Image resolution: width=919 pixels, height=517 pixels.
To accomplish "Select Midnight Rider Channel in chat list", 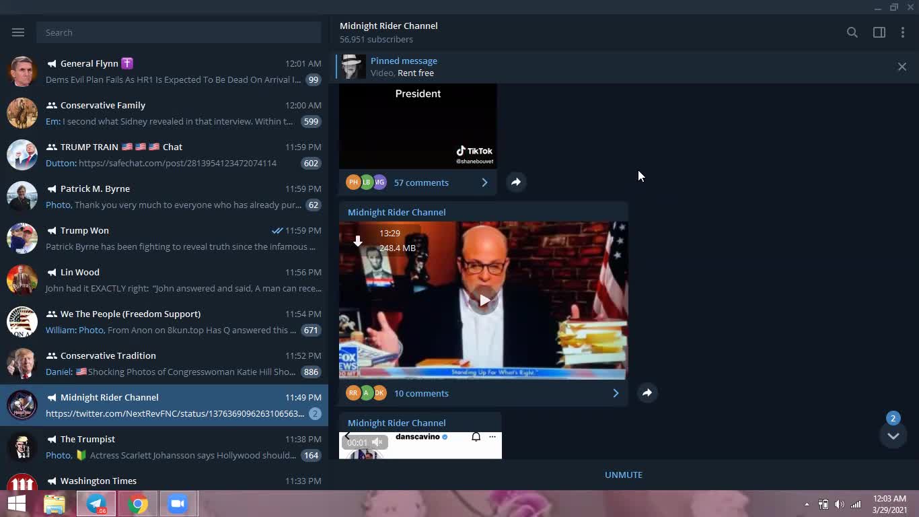I will click(x=164, y=405).
